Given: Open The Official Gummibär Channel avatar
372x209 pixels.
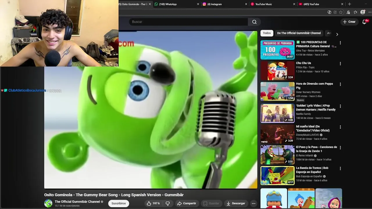Looking at the screenshot, I should click(48, 203).
